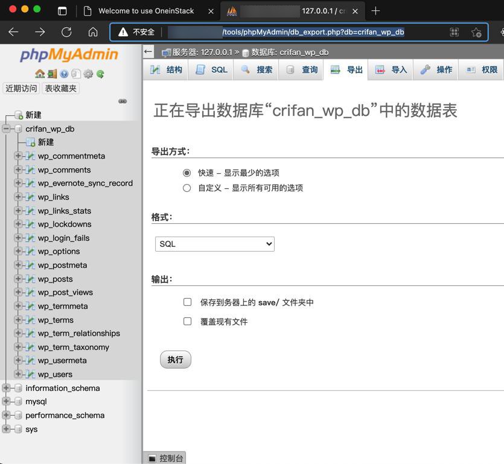504x464 pixels.
Task: Select custom export radio 自定义
Action: [187, 188]
